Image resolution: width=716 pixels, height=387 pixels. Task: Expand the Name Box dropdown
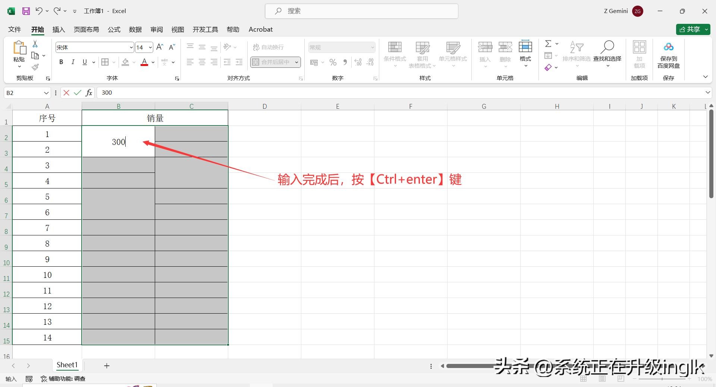coord(46,93)
